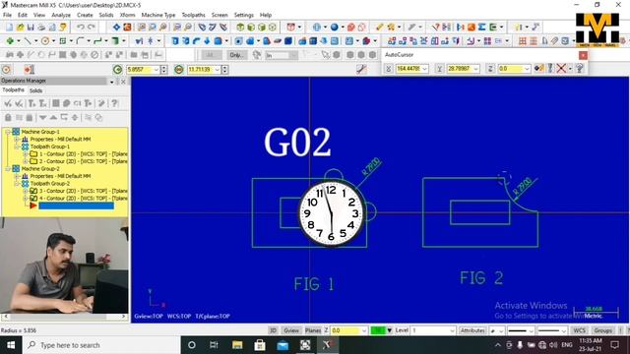Expand operation 1 - Contour (2D) node
This screenshot has width=630, height=354.
[x=26, y=153]
